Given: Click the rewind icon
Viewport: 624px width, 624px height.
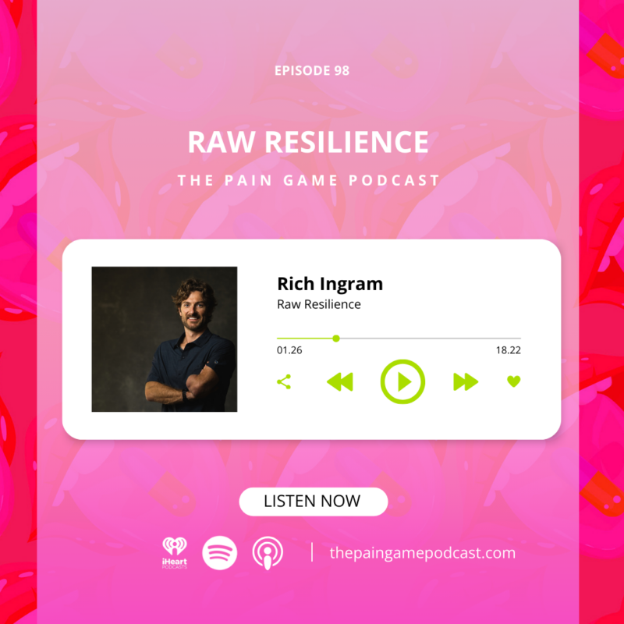Looking at the screenshot, I should click(x=340, y=381).
